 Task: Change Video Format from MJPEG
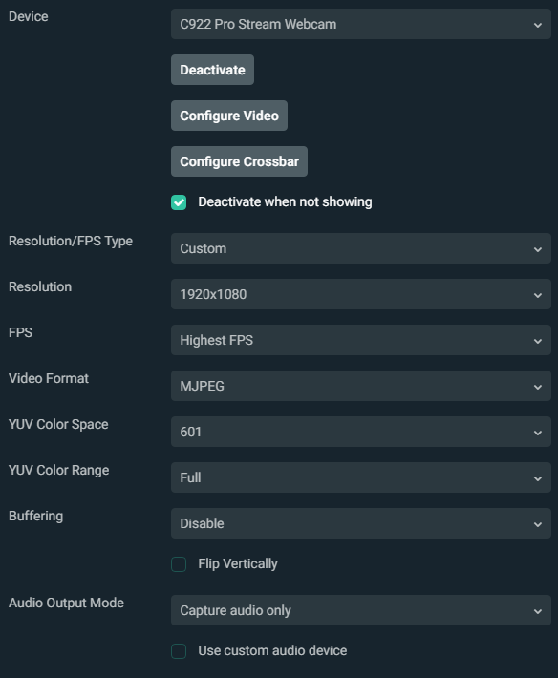(361, 386)
